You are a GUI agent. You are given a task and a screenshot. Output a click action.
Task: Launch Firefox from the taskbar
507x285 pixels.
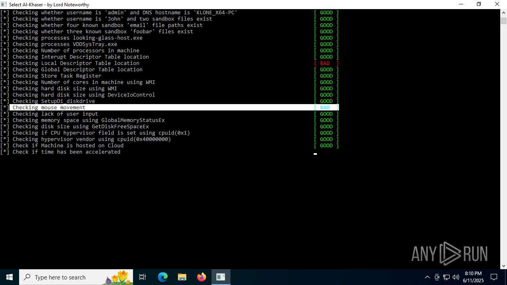tap(202, 277)
